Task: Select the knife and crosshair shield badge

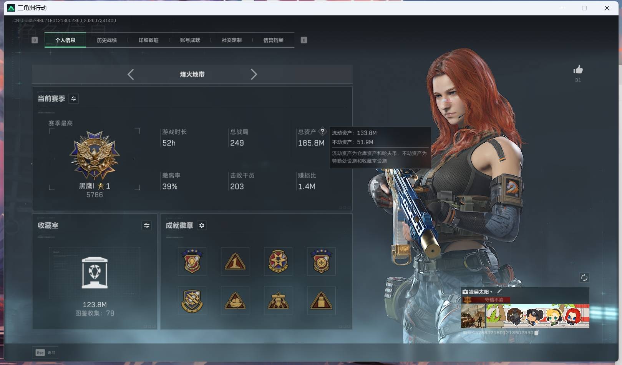Action: point(192,300)
